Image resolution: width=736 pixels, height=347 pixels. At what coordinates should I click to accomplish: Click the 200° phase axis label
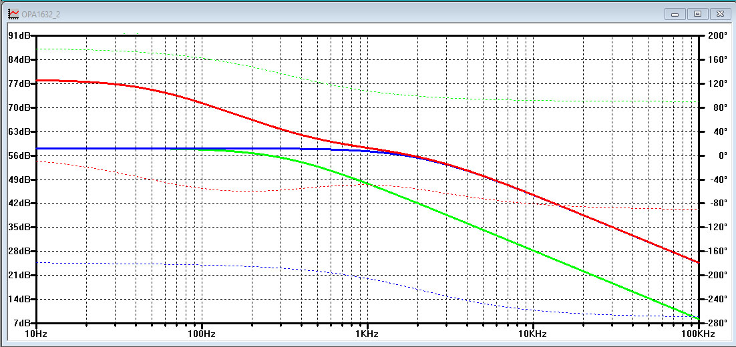pos(717,35)
